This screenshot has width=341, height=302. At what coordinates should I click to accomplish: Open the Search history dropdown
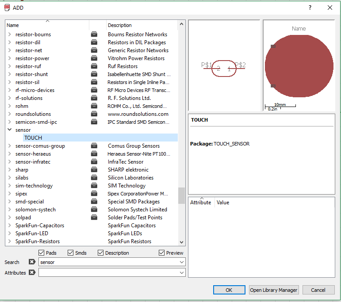[x=182, y=262]
